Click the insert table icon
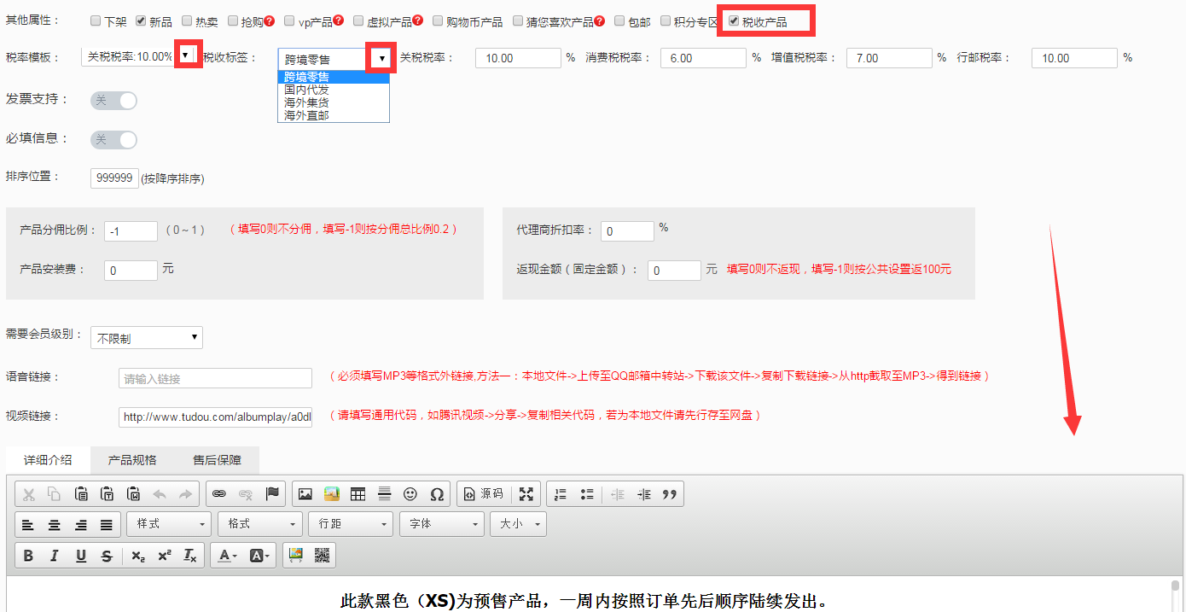1186x612 pixels. pos(358,494)
